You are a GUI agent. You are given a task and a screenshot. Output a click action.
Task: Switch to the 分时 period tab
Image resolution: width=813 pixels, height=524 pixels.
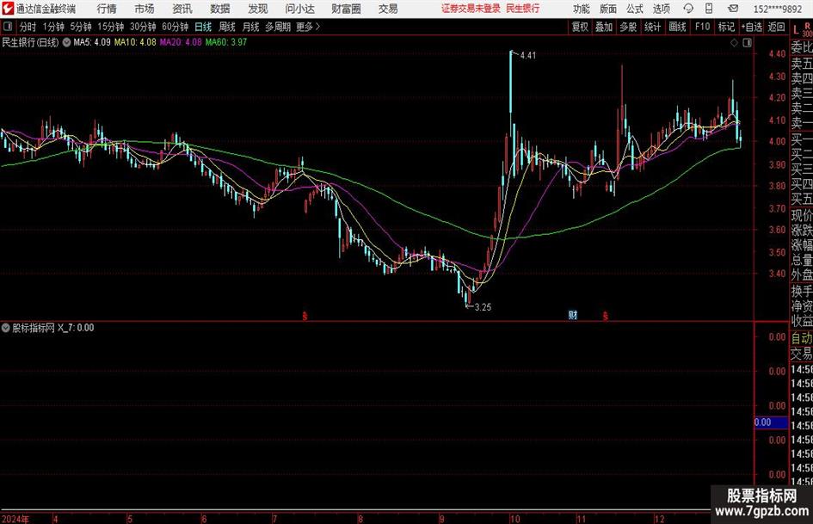(28, 27)
